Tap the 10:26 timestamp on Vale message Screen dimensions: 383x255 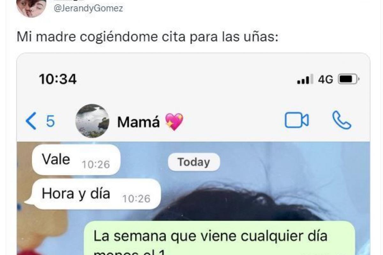point(96,164)
